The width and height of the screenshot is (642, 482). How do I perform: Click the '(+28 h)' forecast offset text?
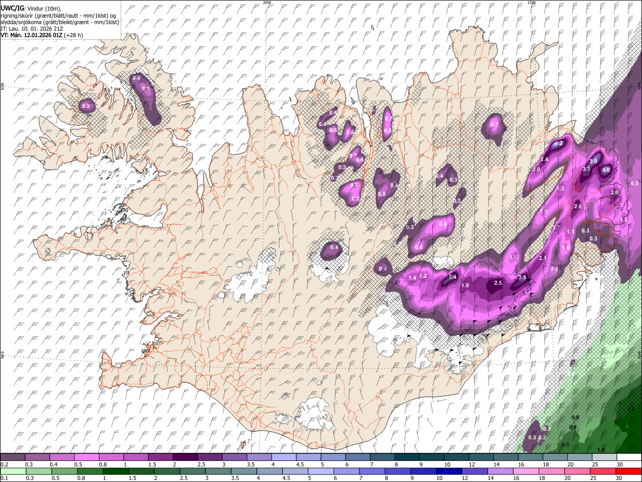[x=73, y=35]
